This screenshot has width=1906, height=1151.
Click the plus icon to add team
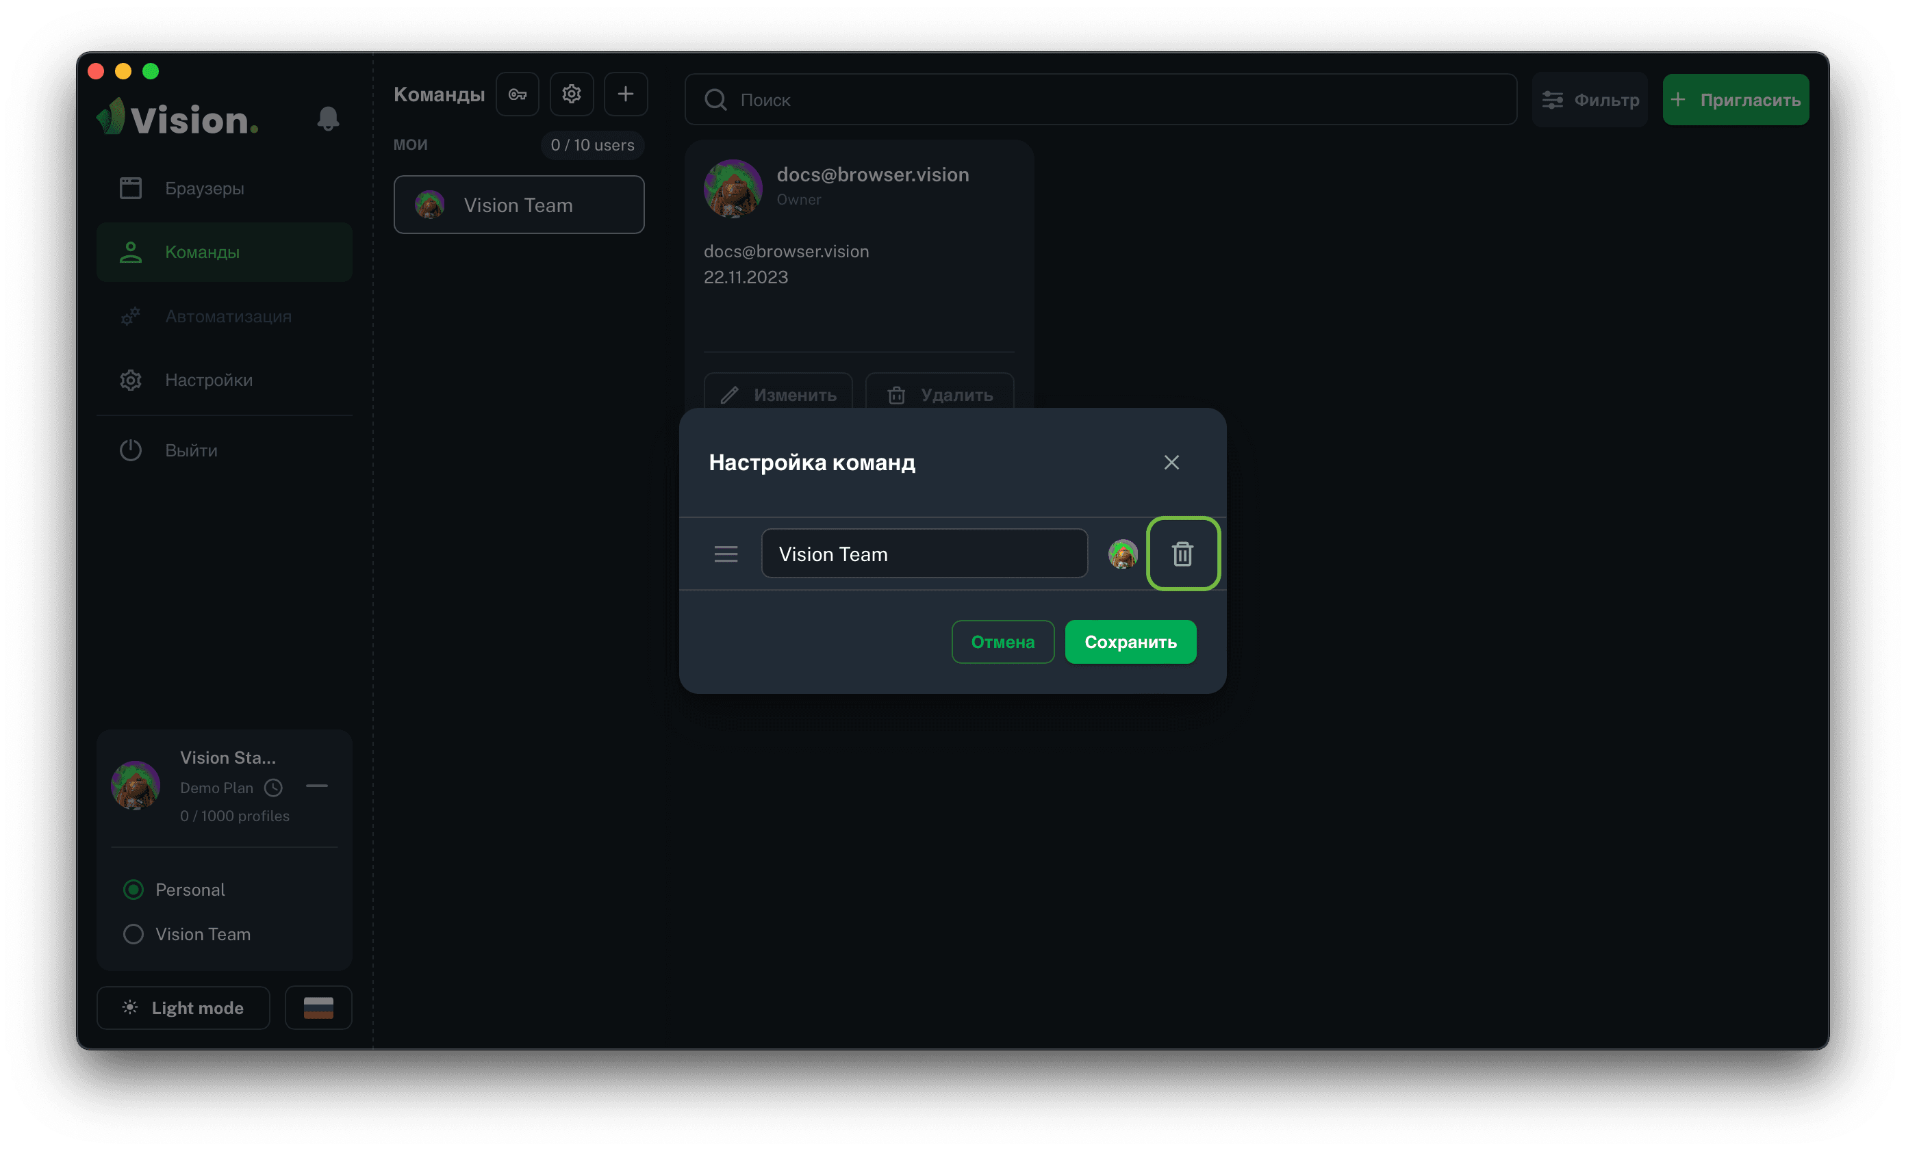[625, 94]
